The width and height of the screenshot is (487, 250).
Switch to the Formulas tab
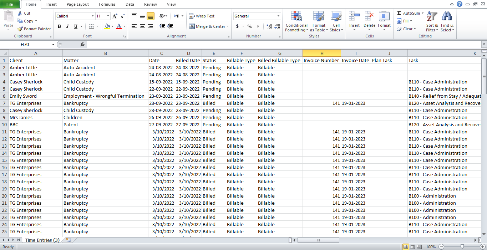(107, 4)
